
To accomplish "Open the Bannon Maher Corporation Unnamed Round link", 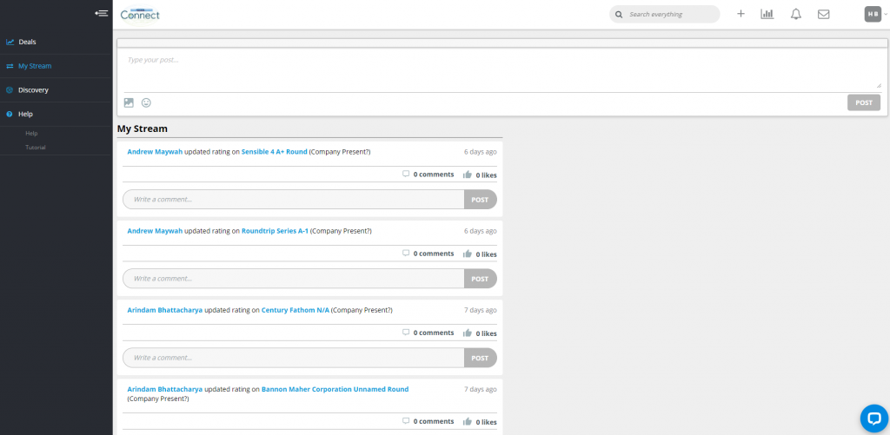I will point(335,390).
